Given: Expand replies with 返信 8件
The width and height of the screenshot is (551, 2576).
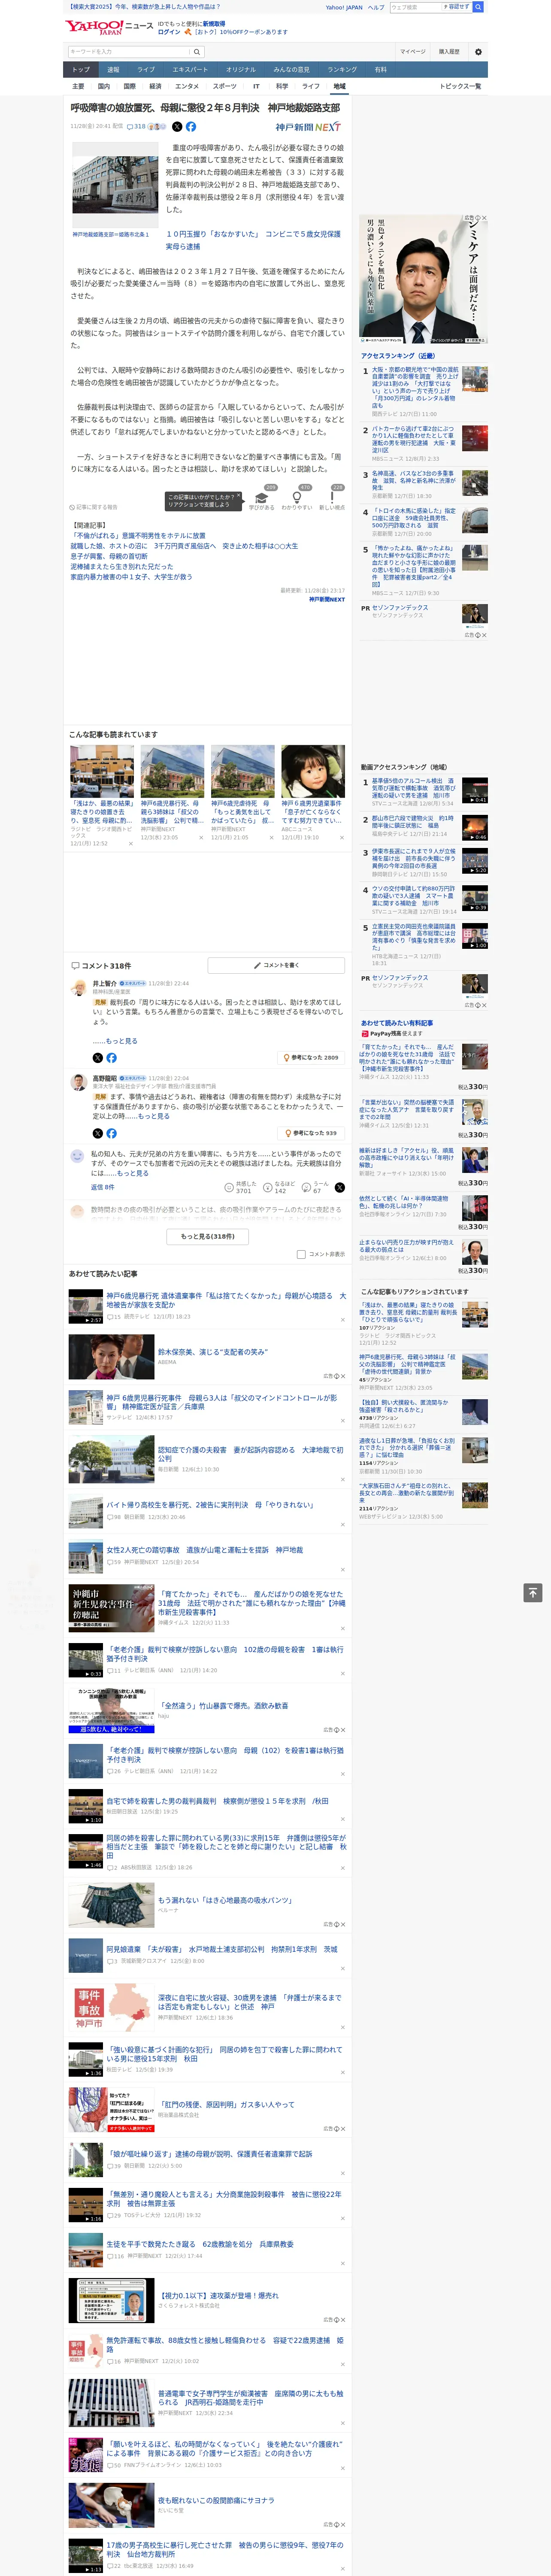Looking at the screenshot, I should click(x=102, y=1187).
